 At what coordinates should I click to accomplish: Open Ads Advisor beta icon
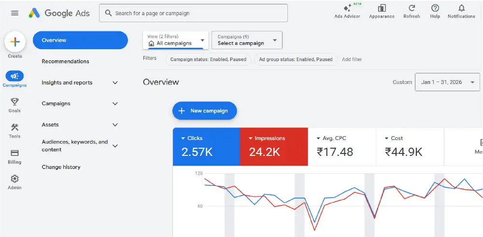(x=347, y=8)
